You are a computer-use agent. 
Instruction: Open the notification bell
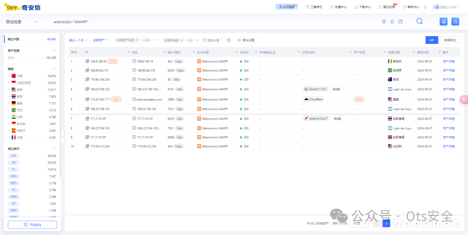click(x=425, y=7)
